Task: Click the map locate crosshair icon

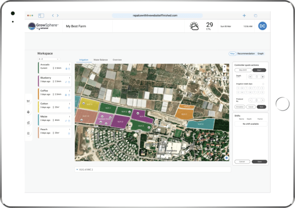Action: point(225,78)
